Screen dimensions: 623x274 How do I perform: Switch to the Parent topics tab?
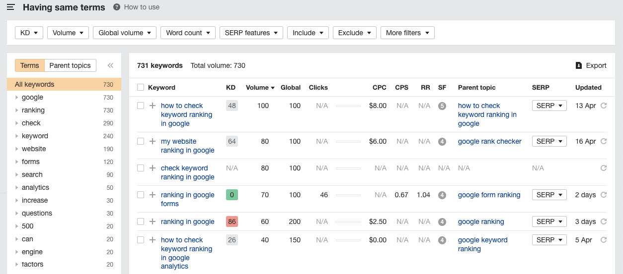(x=70, y=65)
